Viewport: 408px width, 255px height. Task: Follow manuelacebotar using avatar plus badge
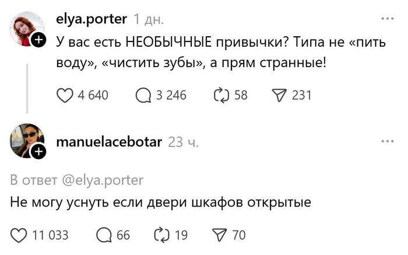pos(39,152)
